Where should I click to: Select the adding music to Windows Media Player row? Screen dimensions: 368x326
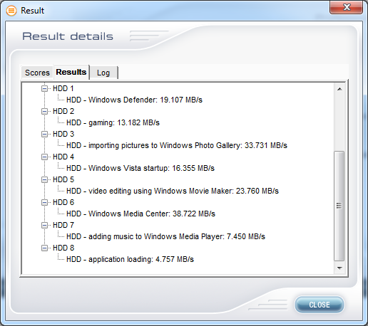(x=165, y=236)
